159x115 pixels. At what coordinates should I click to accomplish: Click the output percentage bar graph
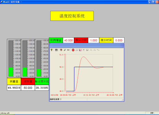[x=42, y=58]
